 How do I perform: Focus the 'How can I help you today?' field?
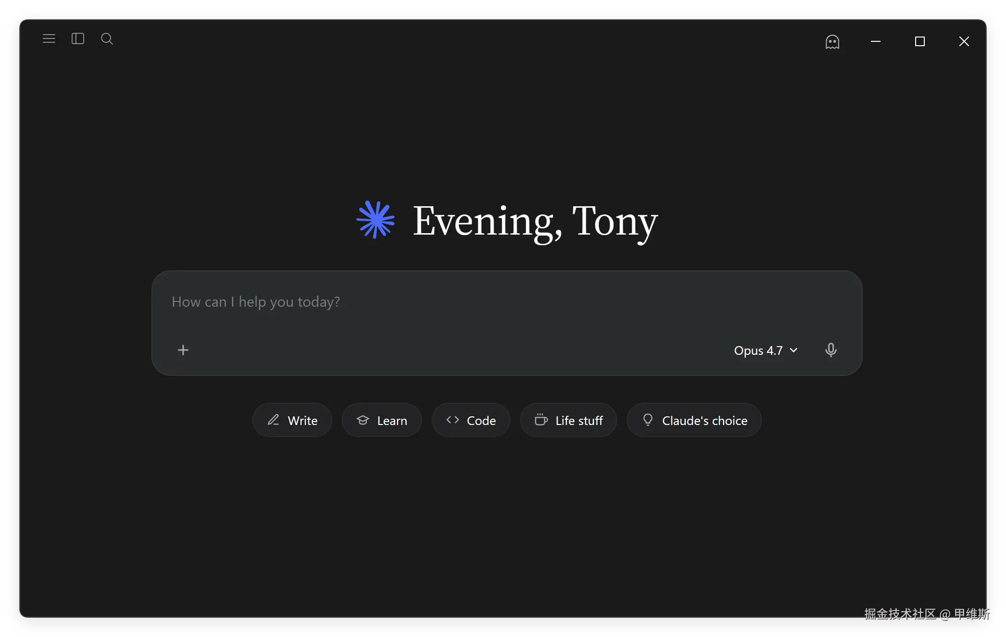[x=507, y=302]
